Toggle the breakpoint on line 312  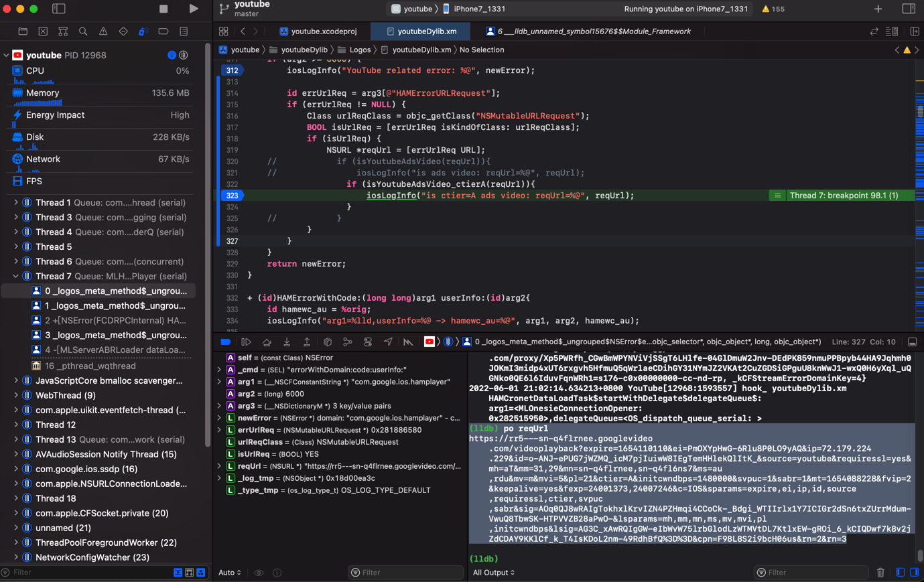232,70
